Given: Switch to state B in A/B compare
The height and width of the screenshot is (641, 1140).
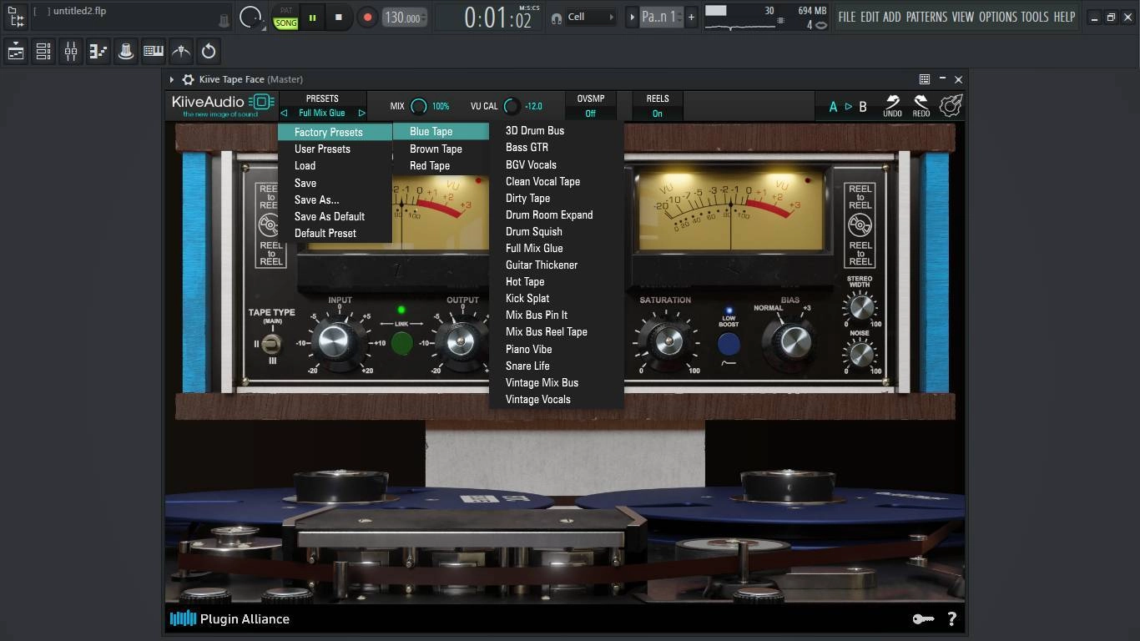Looking at the screenshot, I should [863, 107].
